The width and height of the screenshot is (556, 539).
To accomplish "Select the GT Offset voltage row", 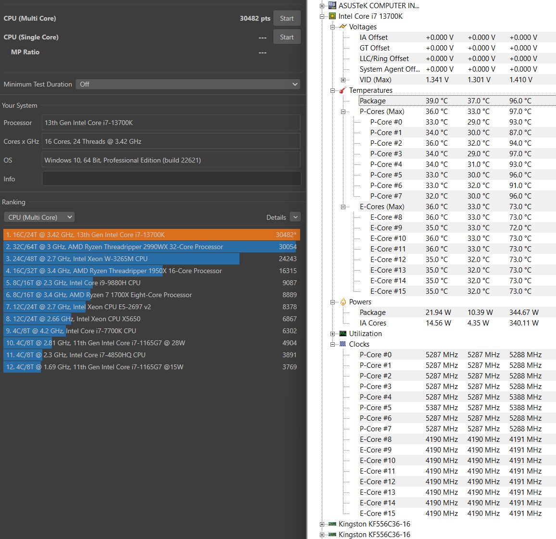I will (457, 48).
